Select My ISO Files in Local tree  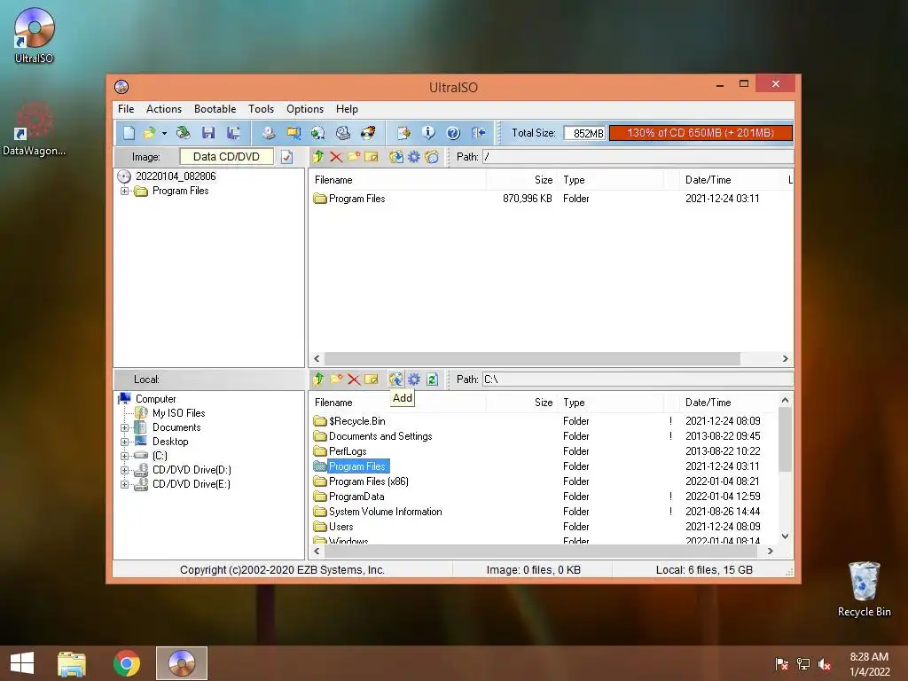178,413
